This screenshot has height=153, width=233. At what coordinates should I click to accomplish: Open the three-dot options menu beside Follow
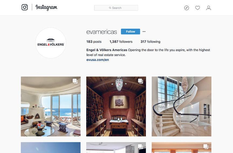(144, 32)
